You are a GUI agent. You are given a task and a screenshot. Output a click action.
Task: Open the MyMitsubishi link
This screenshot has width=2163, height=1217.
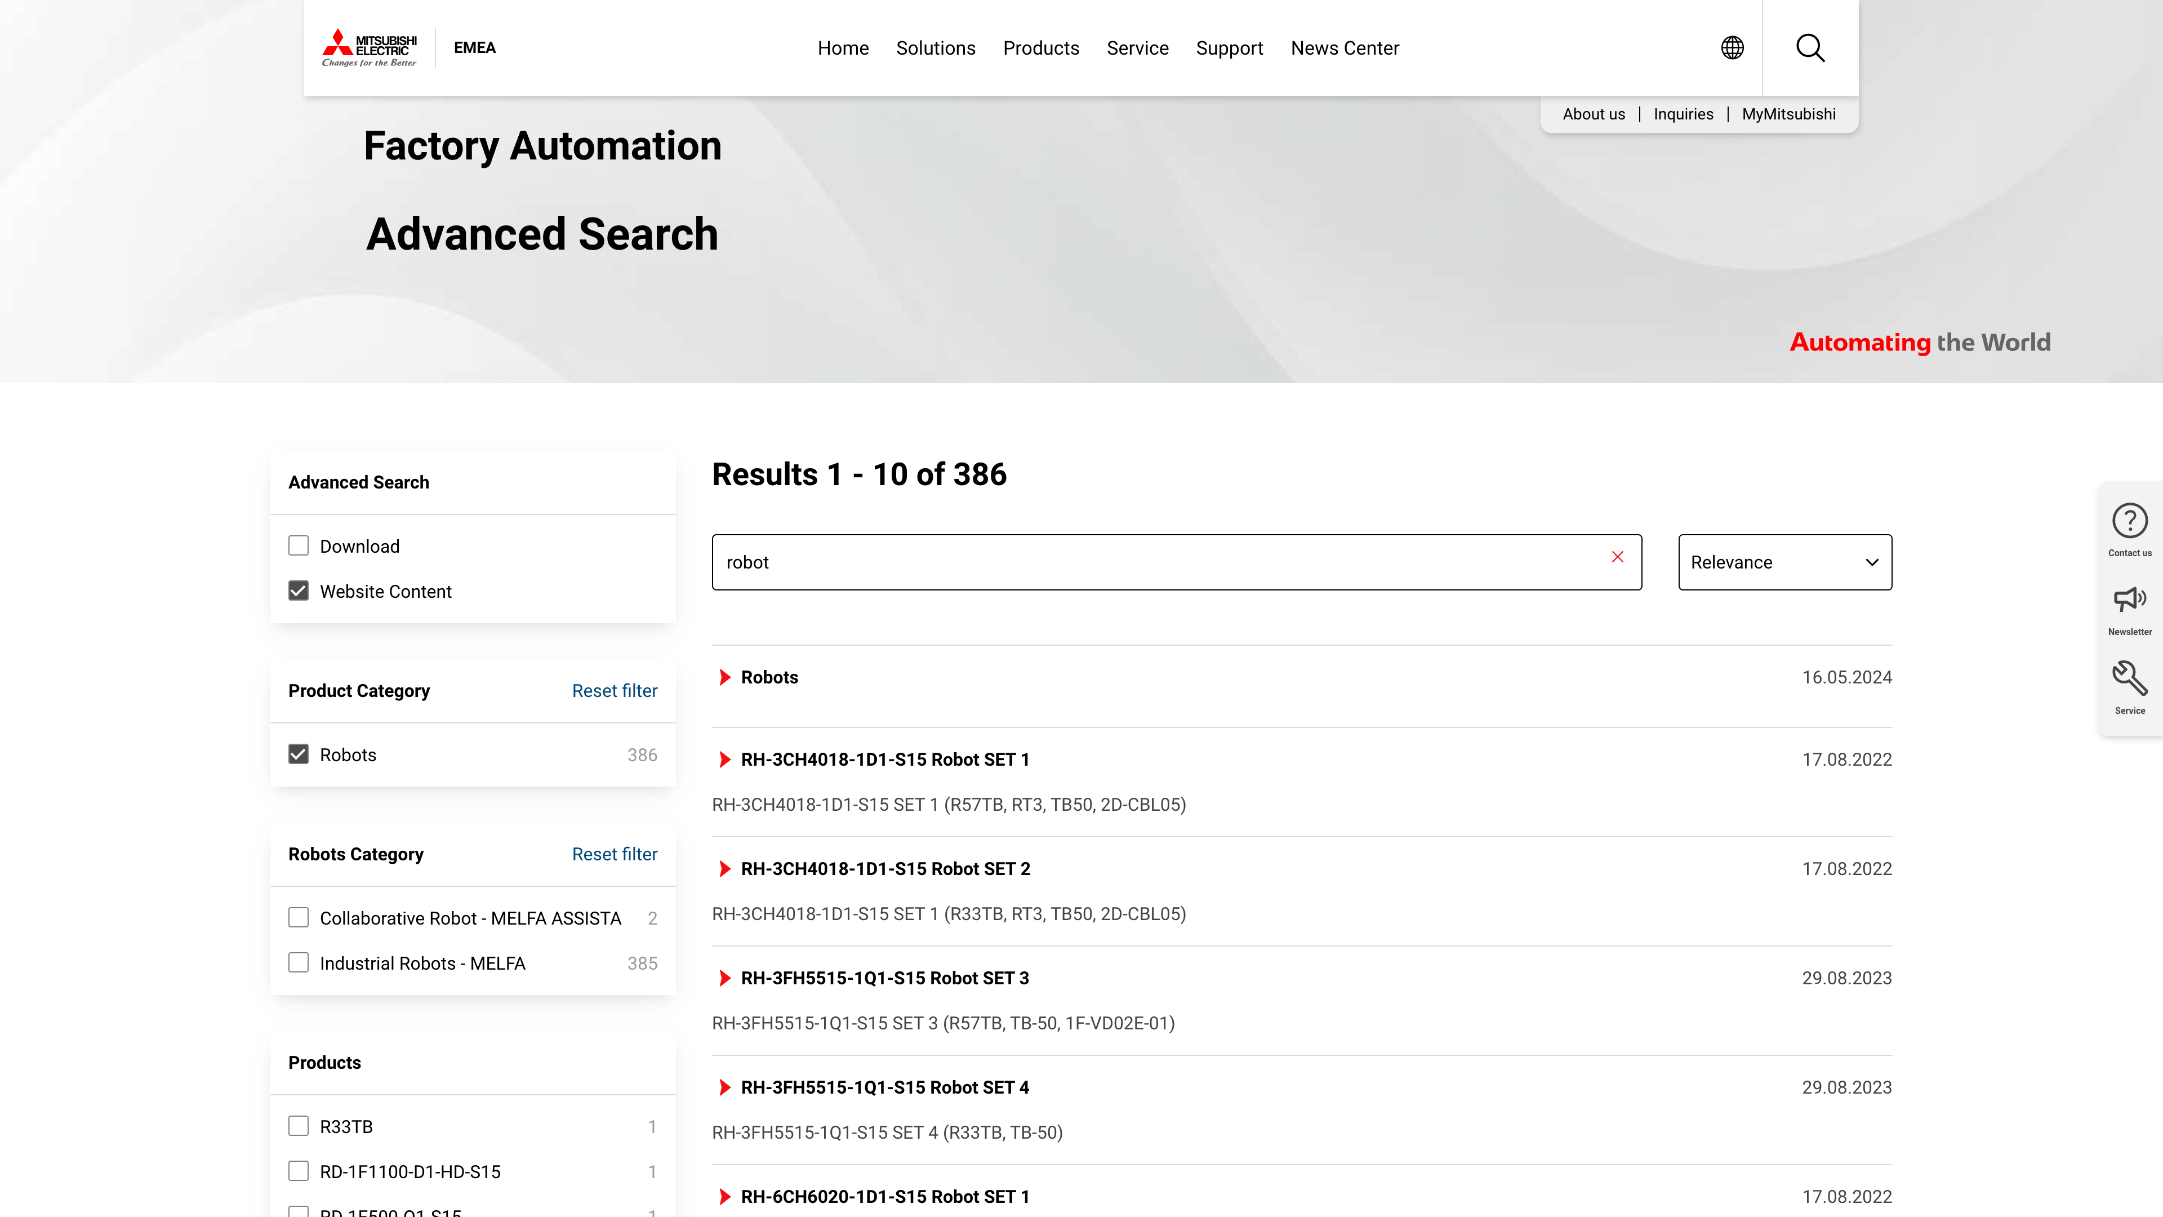1788,114
